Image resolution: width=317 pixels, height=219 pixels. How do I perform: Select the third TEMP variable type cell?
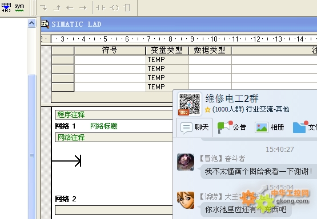coord(167,78)
